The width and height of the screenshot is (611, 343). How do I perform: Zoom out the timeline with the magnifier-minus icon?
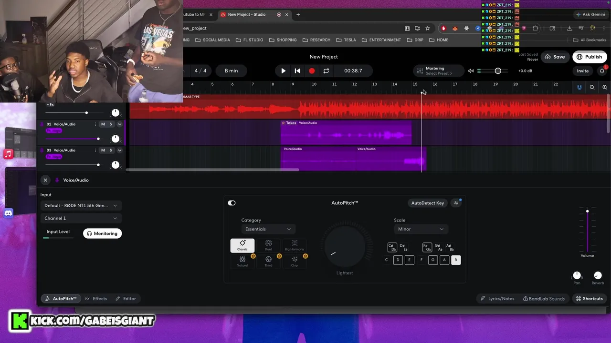click(592, 87)
